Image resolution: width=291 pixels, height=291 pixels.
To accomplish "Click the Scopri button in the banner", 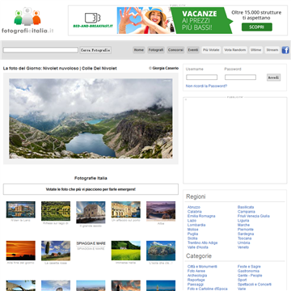I will point(257,27).
